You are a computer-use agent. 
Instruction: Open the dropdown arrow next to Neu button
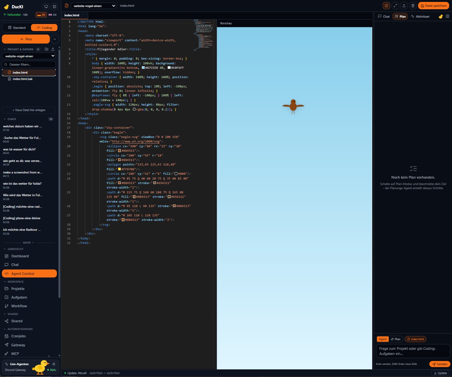55,39
